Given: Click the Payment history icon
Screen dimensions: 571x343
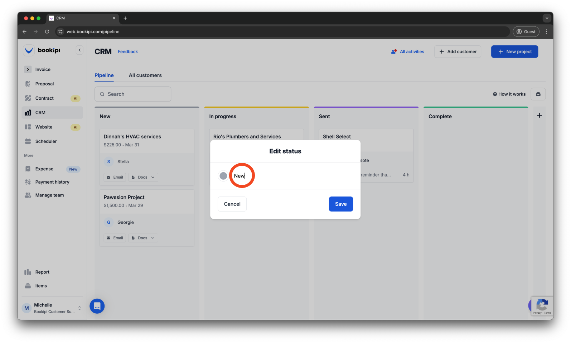Looking at the screenshot, I should [28, 182].
